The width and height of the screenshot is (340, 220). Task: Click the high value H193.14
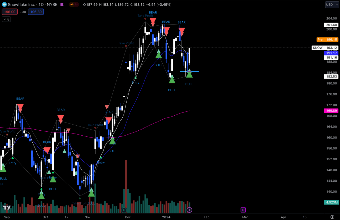(x=106, y=4)
